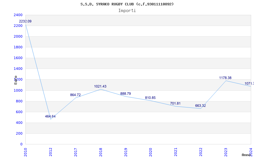Select the 663.32 data label
The width and height of the screenshot is (254, 158).
pos(200,106)
